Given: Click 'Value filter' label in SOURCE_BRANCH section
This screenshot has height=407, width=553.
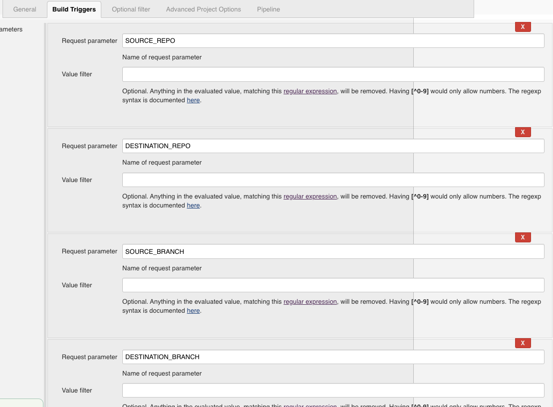Looking at the screenshot, I should pos(77,285).
